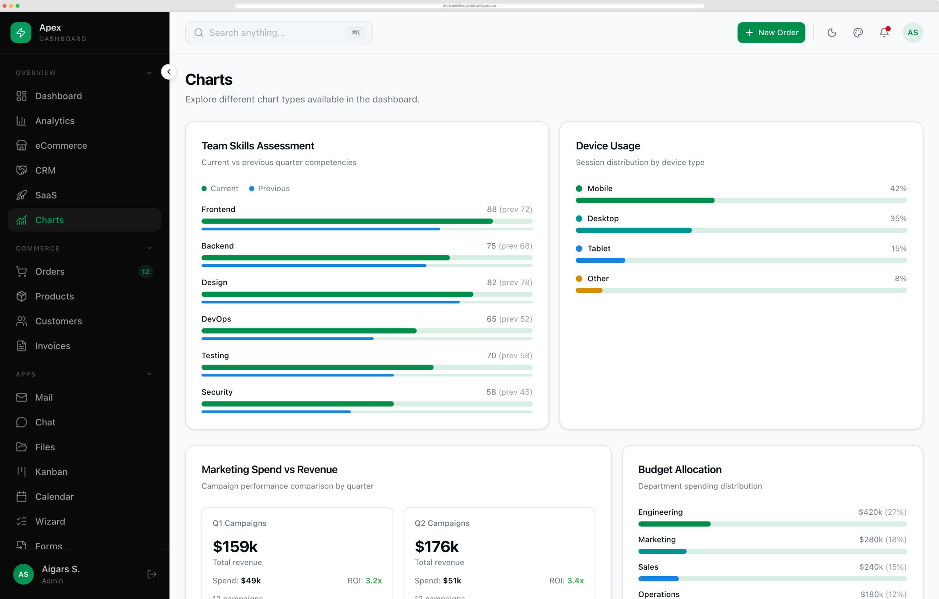The width and height of the screenshot is (939, 599).
Task: Click the browser address bar
Action: click(469, 6)
